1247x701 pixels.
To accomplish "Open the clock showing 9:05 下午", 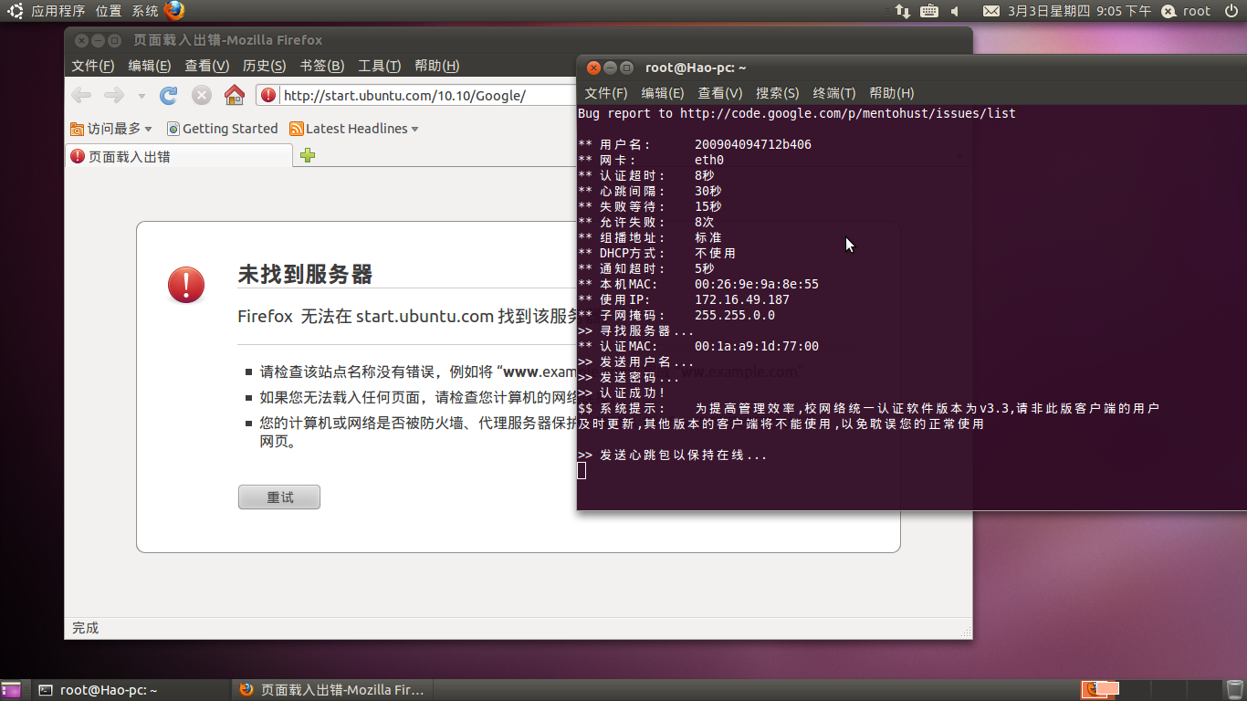I will coord(1080,11).
